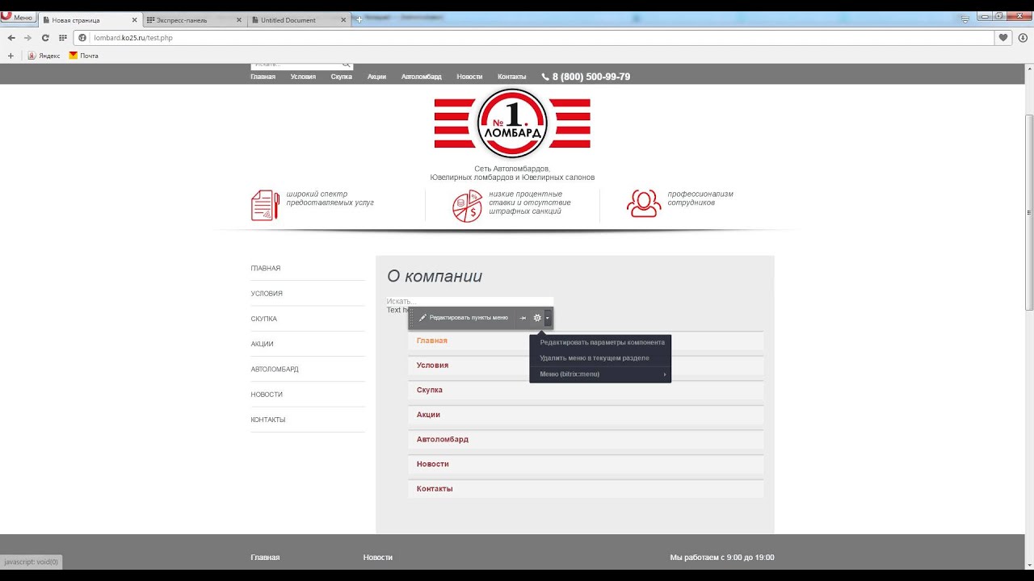This screenshot has height=581, width=1034.
Task: Open a new tab with the plus button
Action: [x=359, y=19]
